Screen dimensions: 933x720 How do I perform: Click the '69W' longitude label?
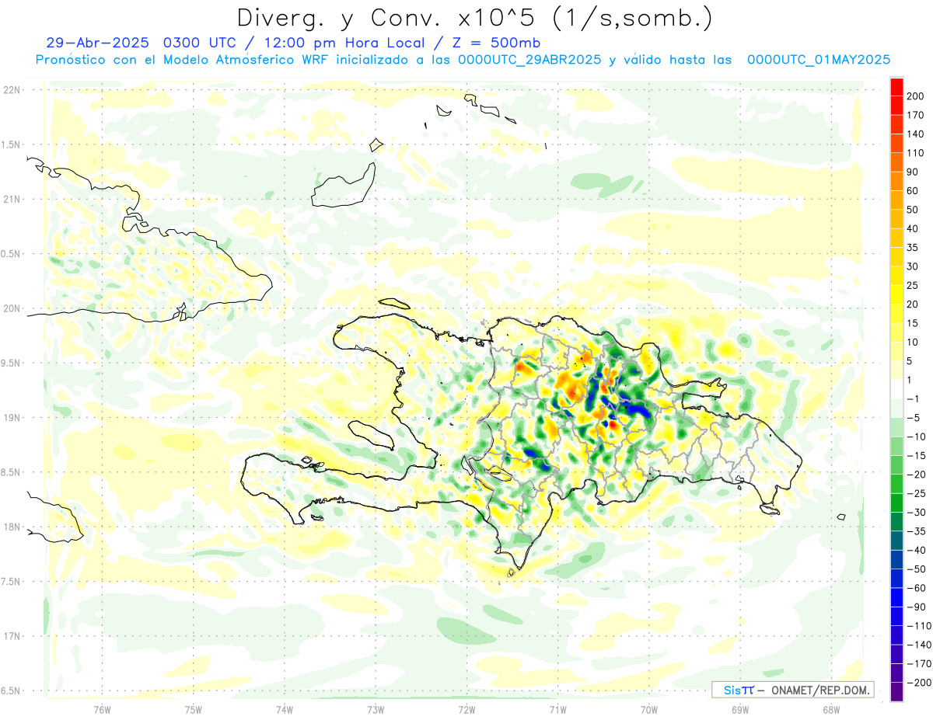(x=739, y=710)
